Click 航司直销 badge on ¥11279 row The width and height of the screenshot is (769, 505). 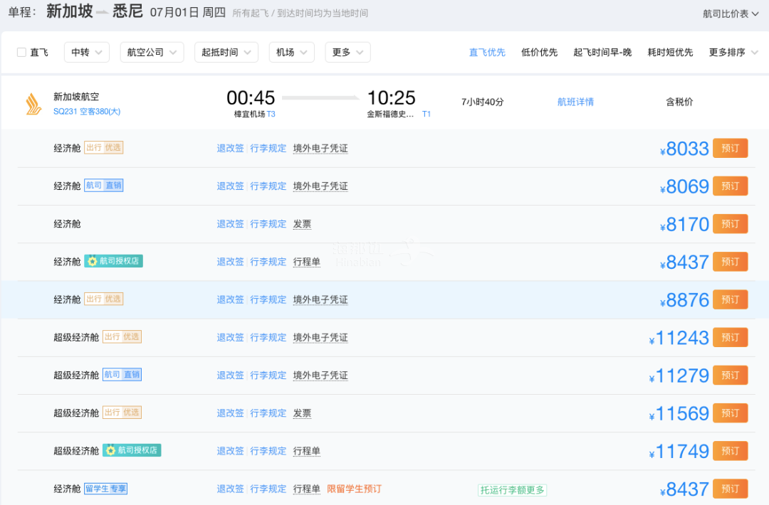122,375
